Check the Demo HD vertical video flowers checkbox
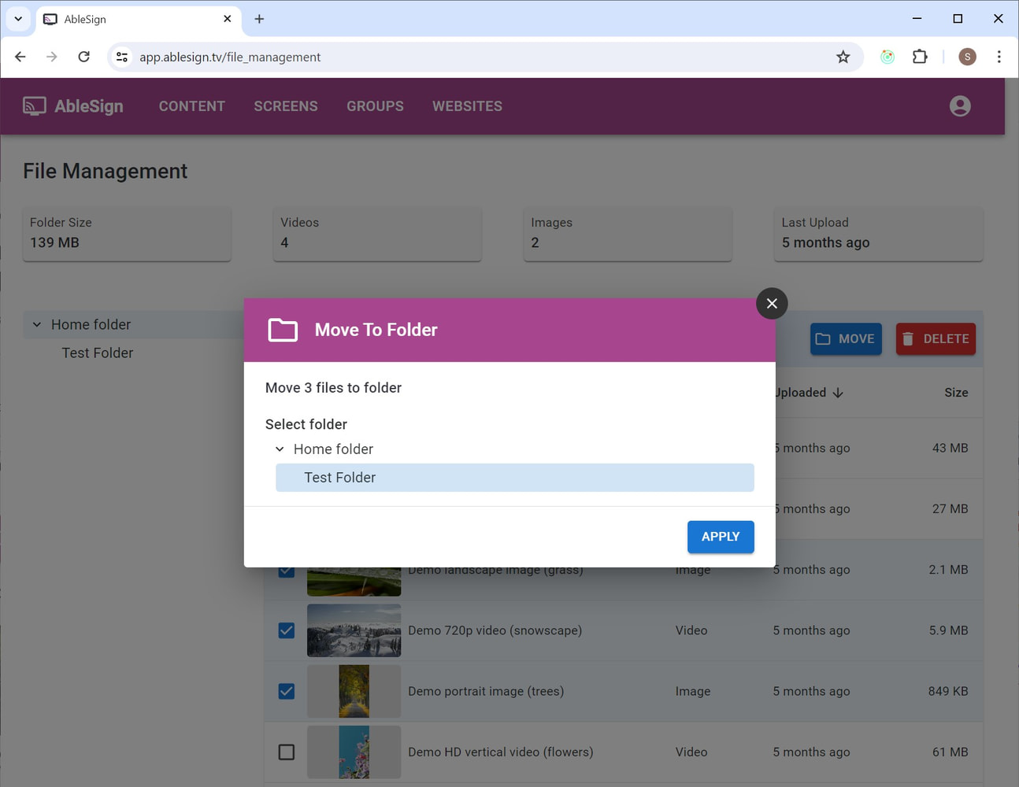 tap(285, 752)
